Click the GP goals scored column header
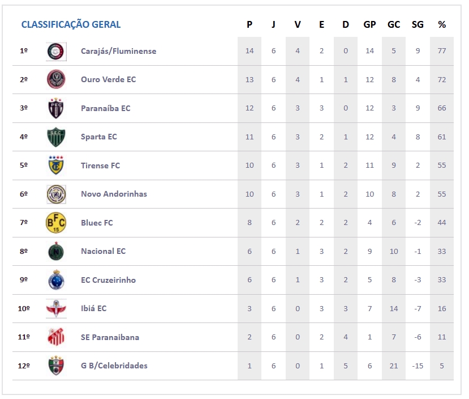This screenshot has width=469, height=399. (x=369, y=24)
